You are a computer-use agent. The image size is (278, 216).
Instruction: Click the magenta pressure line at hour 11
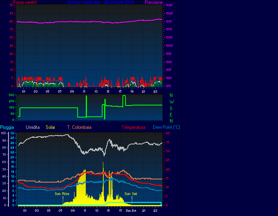(84, 22)
